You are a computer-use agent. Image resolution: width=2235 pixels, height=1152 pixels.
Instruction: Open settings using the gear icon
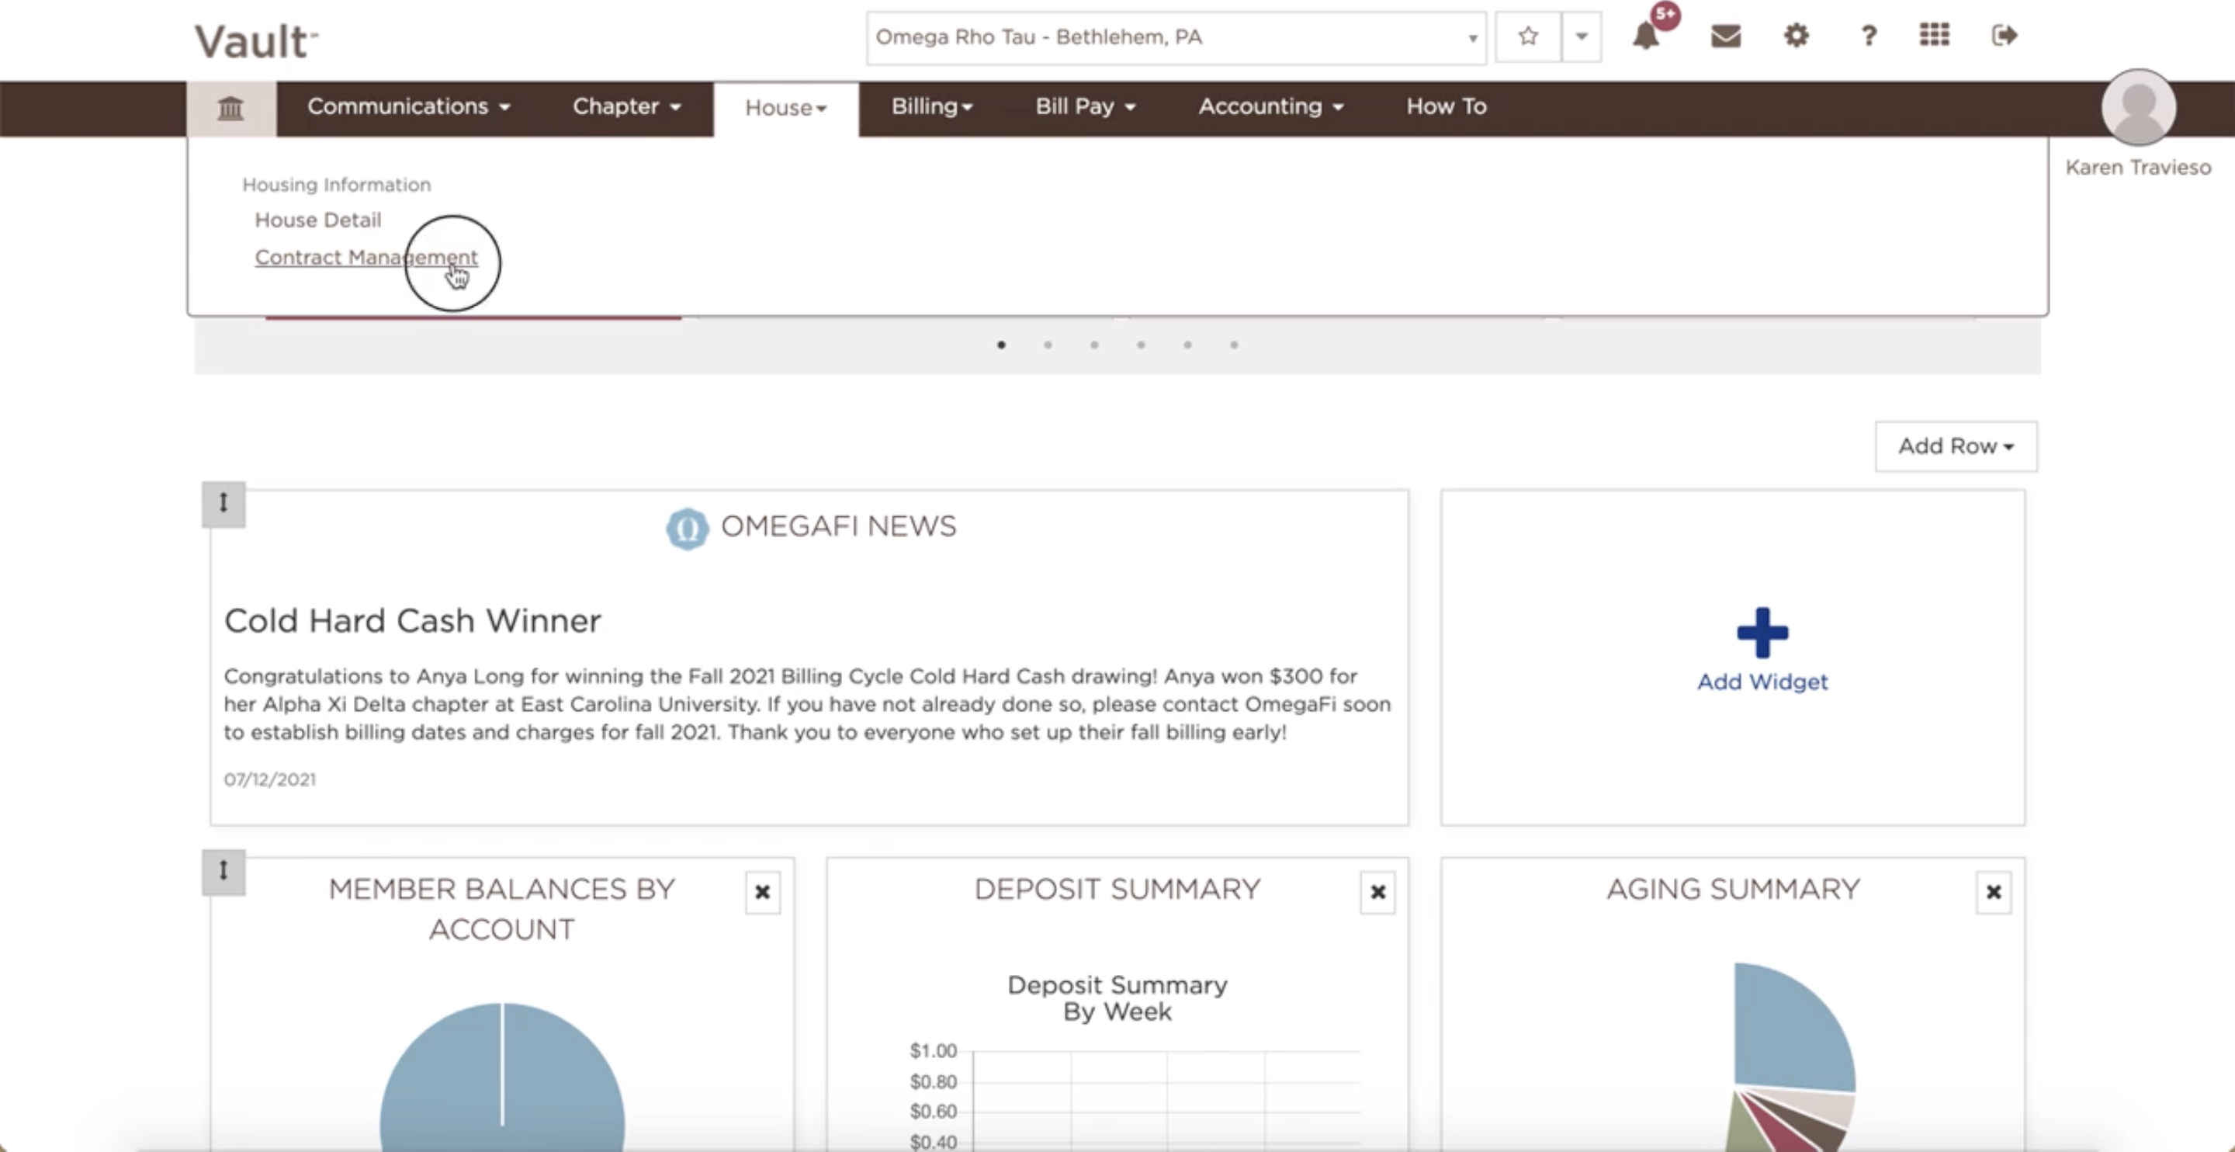[x=1796, y=36]
